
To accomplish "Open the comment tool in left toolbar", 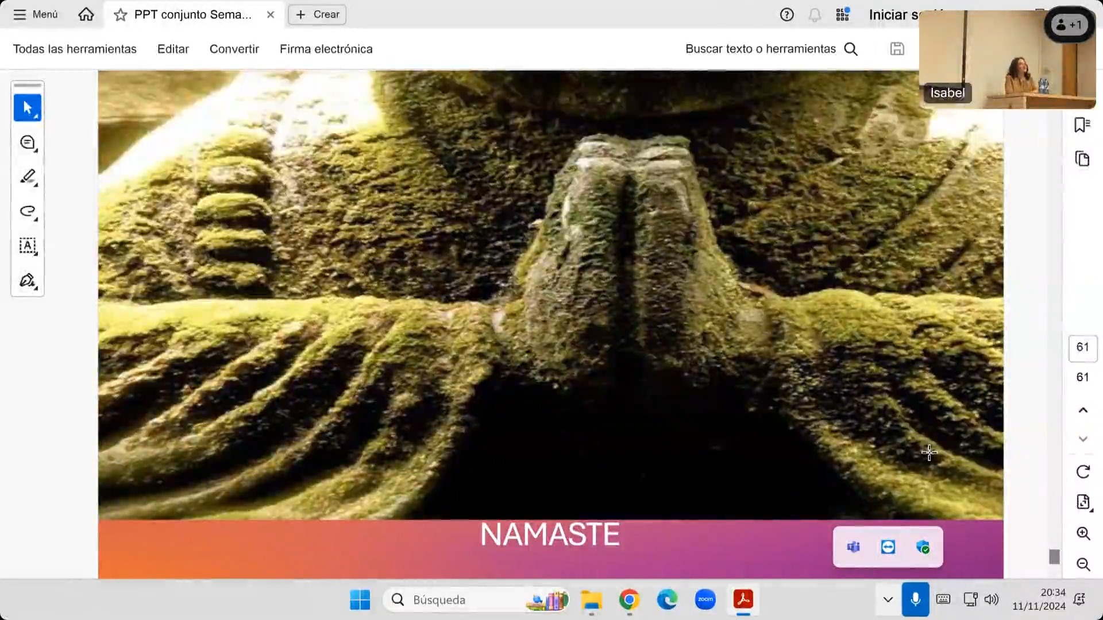I will click(28, 142).
